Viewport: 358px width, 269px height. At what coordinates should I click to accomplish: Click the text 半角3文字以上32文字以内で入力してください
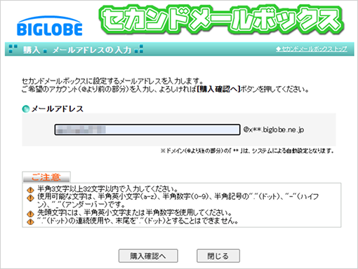point(108,188)
